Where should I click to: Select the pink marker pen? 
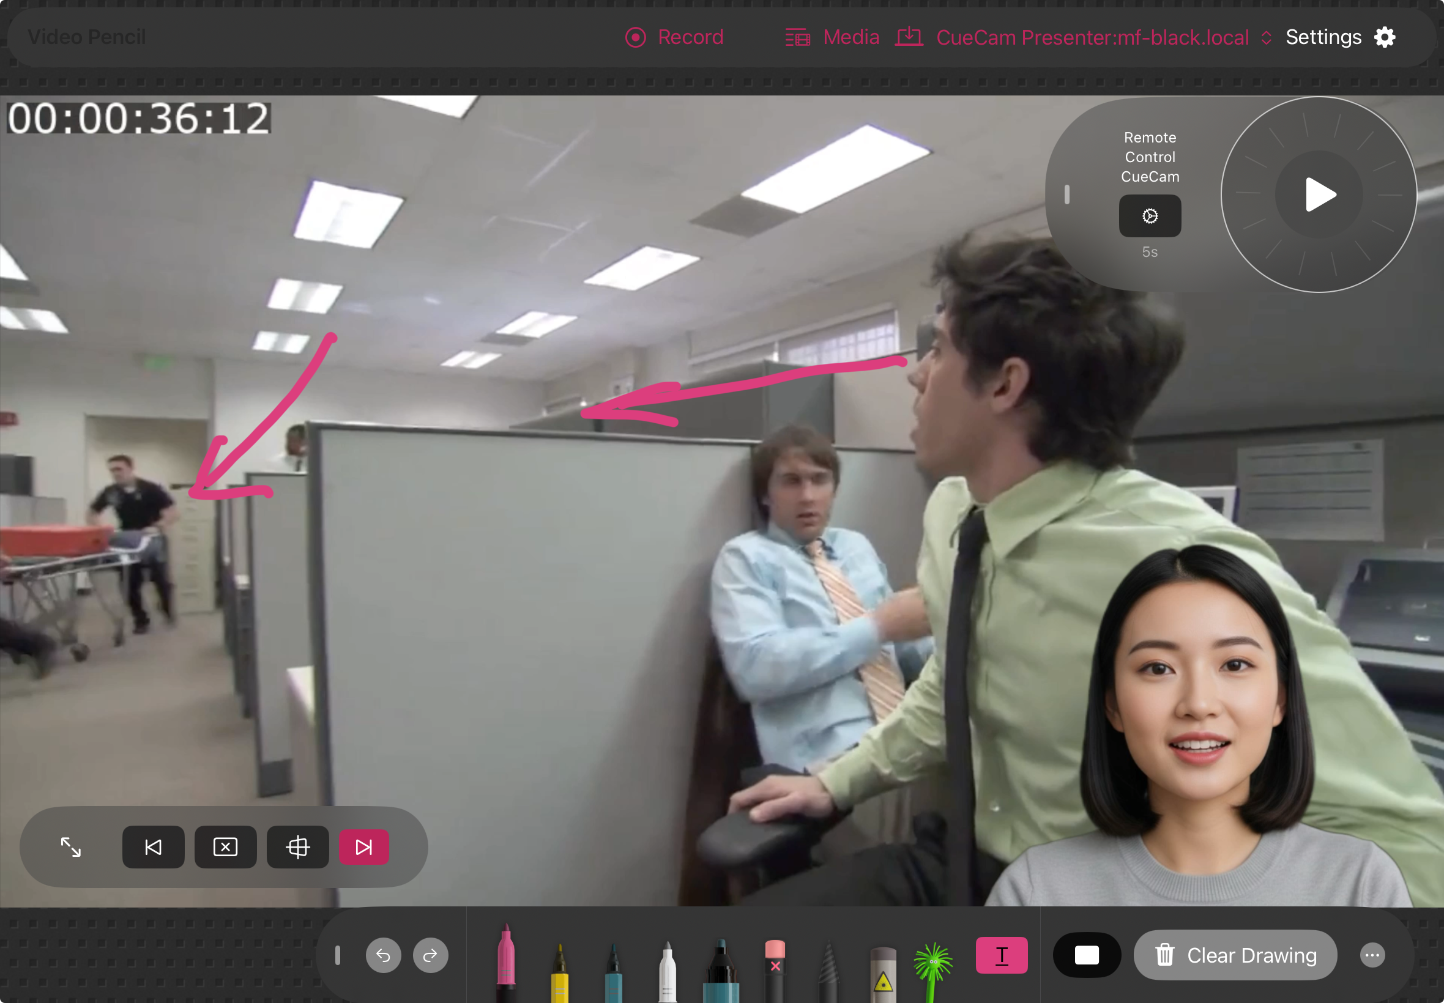505,961
